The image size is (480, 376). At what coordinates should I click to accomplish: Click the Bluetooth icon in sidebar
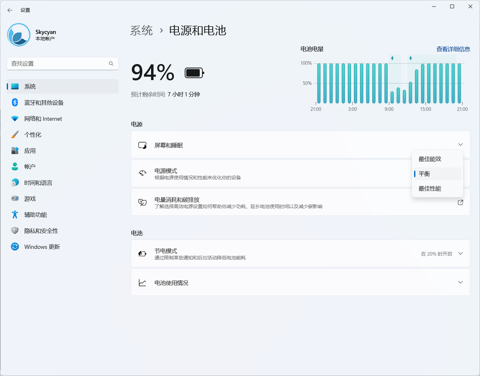point(15,102)
